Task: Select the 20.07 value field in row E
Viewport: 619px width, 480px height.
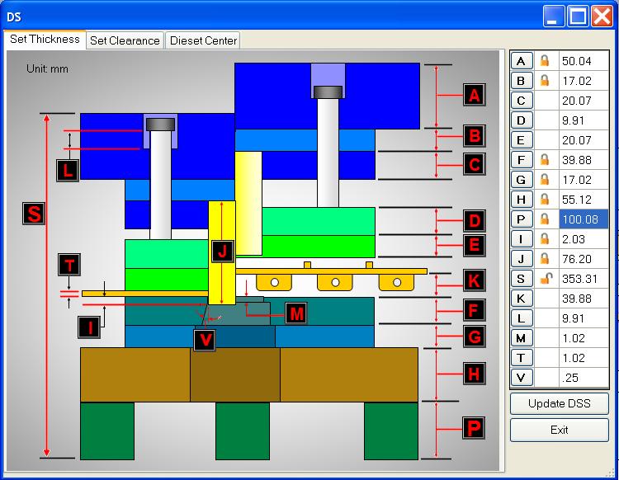Action: coord(583,140)
